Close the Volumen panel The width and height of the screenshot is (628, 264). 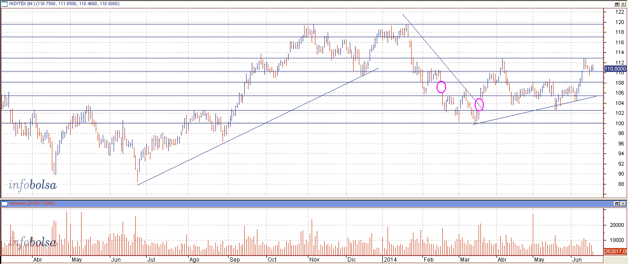click(623, 203)
